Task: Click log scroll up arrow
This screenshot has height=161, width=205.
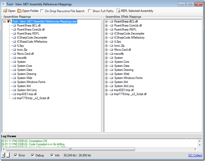Action: [200, 141]
